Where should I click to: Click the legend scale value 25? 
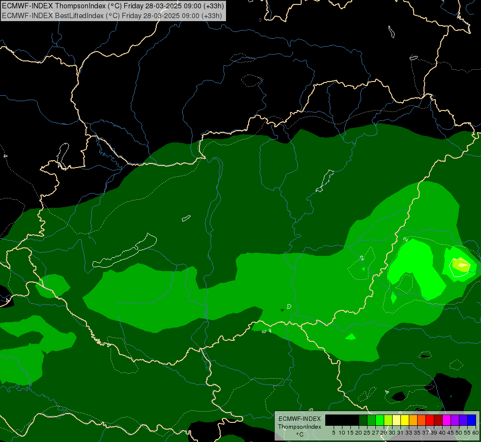click(x=367, y=433)
